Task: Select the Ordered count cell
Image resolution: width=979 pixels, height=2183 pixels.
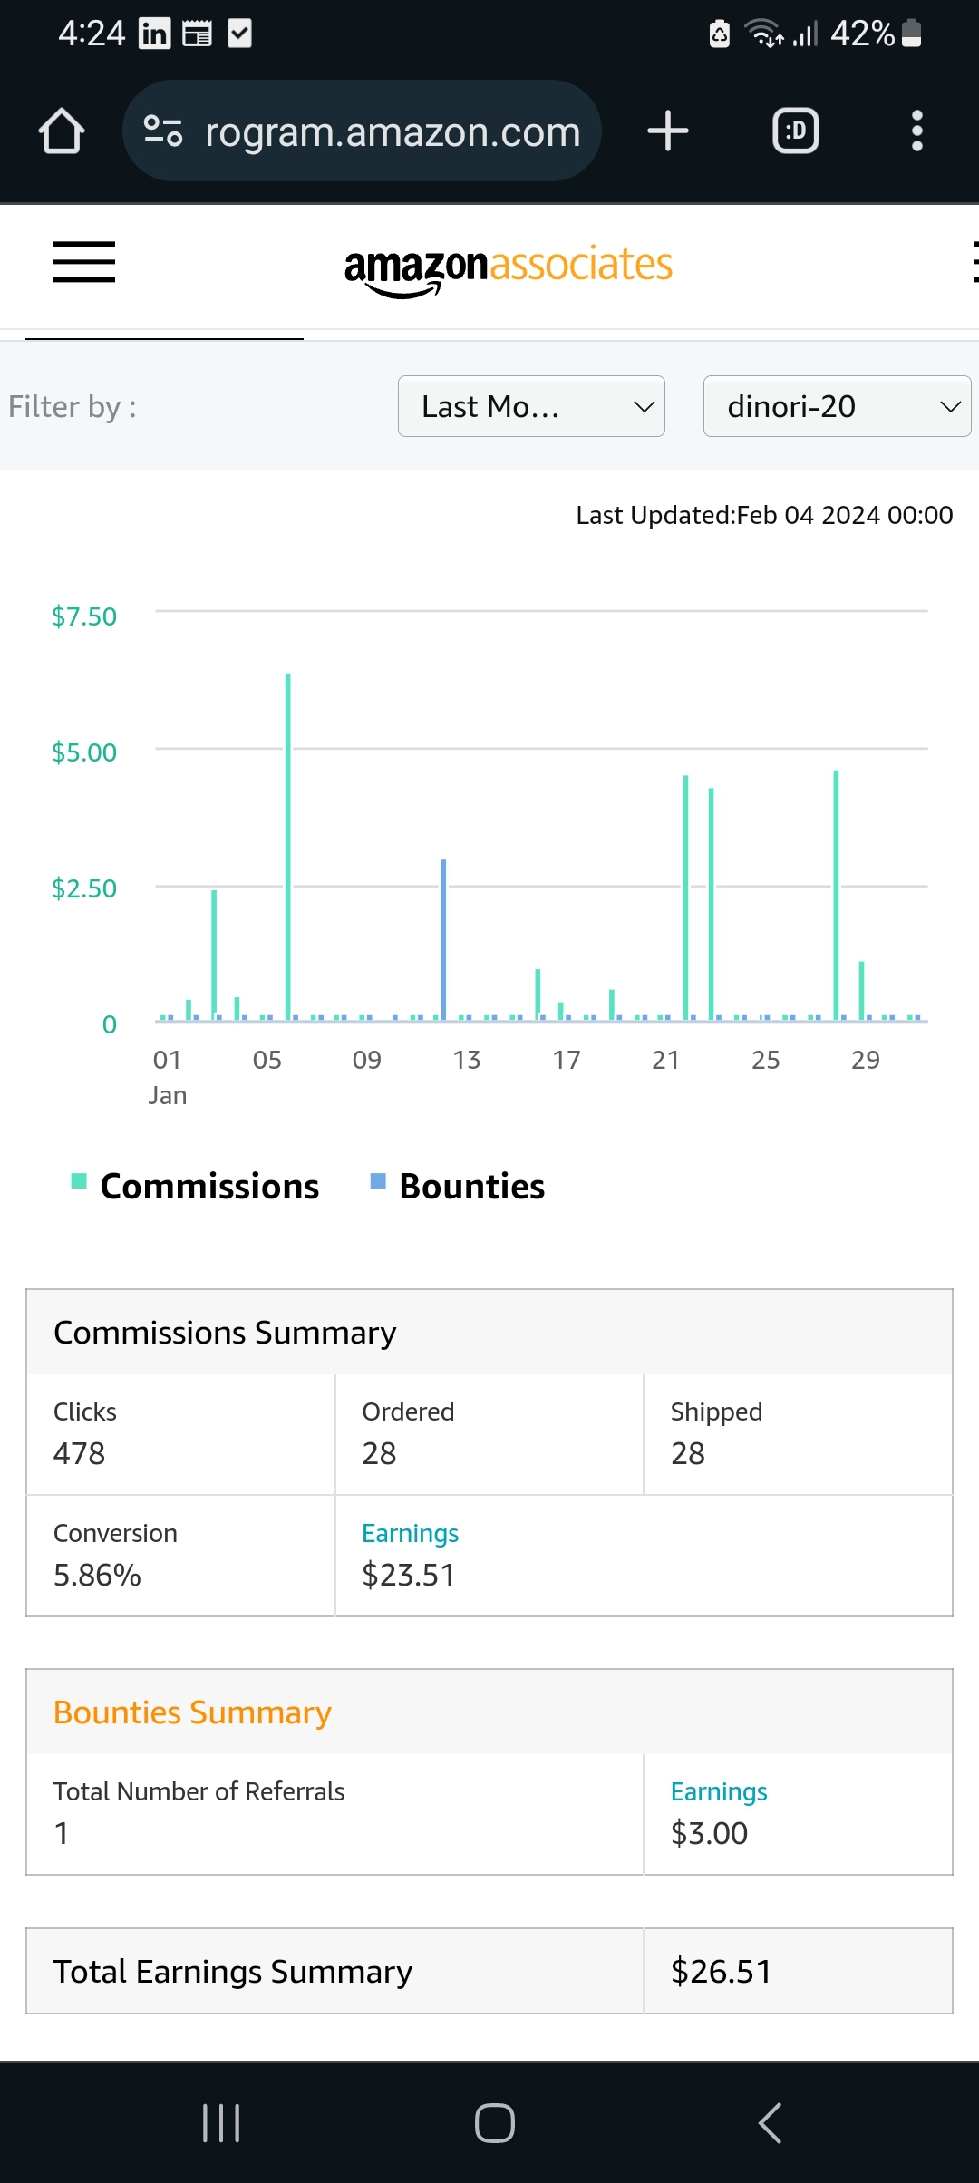Action: [489, 1434]
